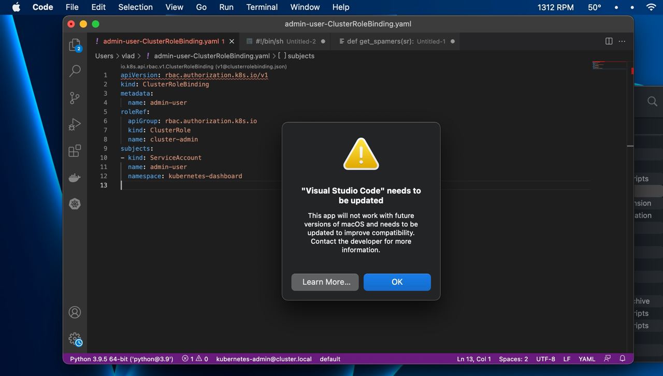Screen dimensions: 663x376
Task: Open the Search view in activity bar
Action: 75,71
